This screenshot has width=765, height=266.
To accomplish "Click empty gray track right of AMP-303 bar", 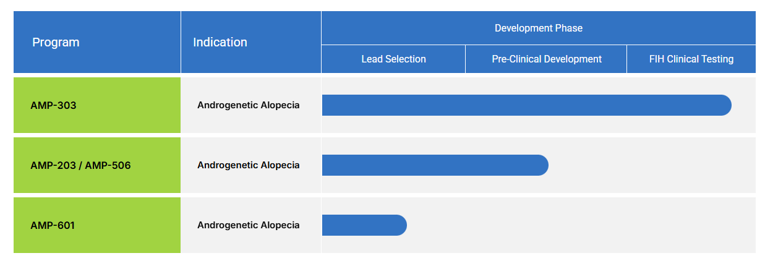I will (744, 105).
